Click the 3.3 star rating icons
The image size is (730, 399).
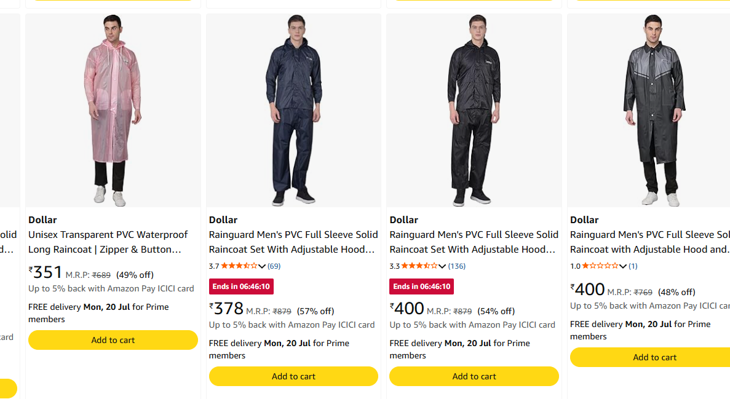click(x=419, y=266)
